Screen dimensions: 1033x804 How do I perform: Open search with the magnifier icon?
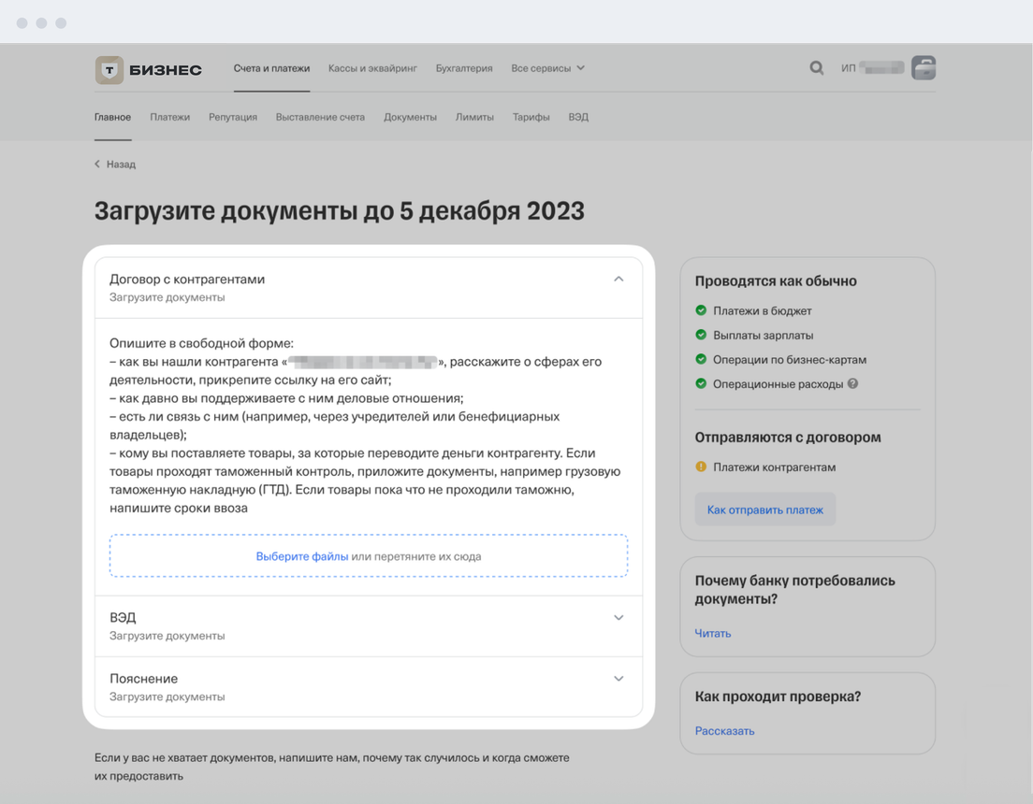pos(817,68)
